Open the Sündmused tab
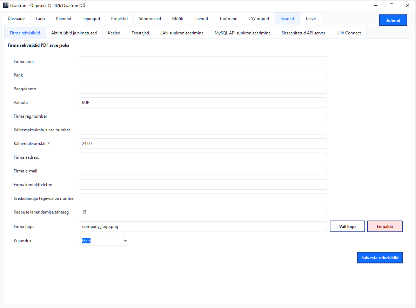416x308 pixels. (x=150, y=19)
